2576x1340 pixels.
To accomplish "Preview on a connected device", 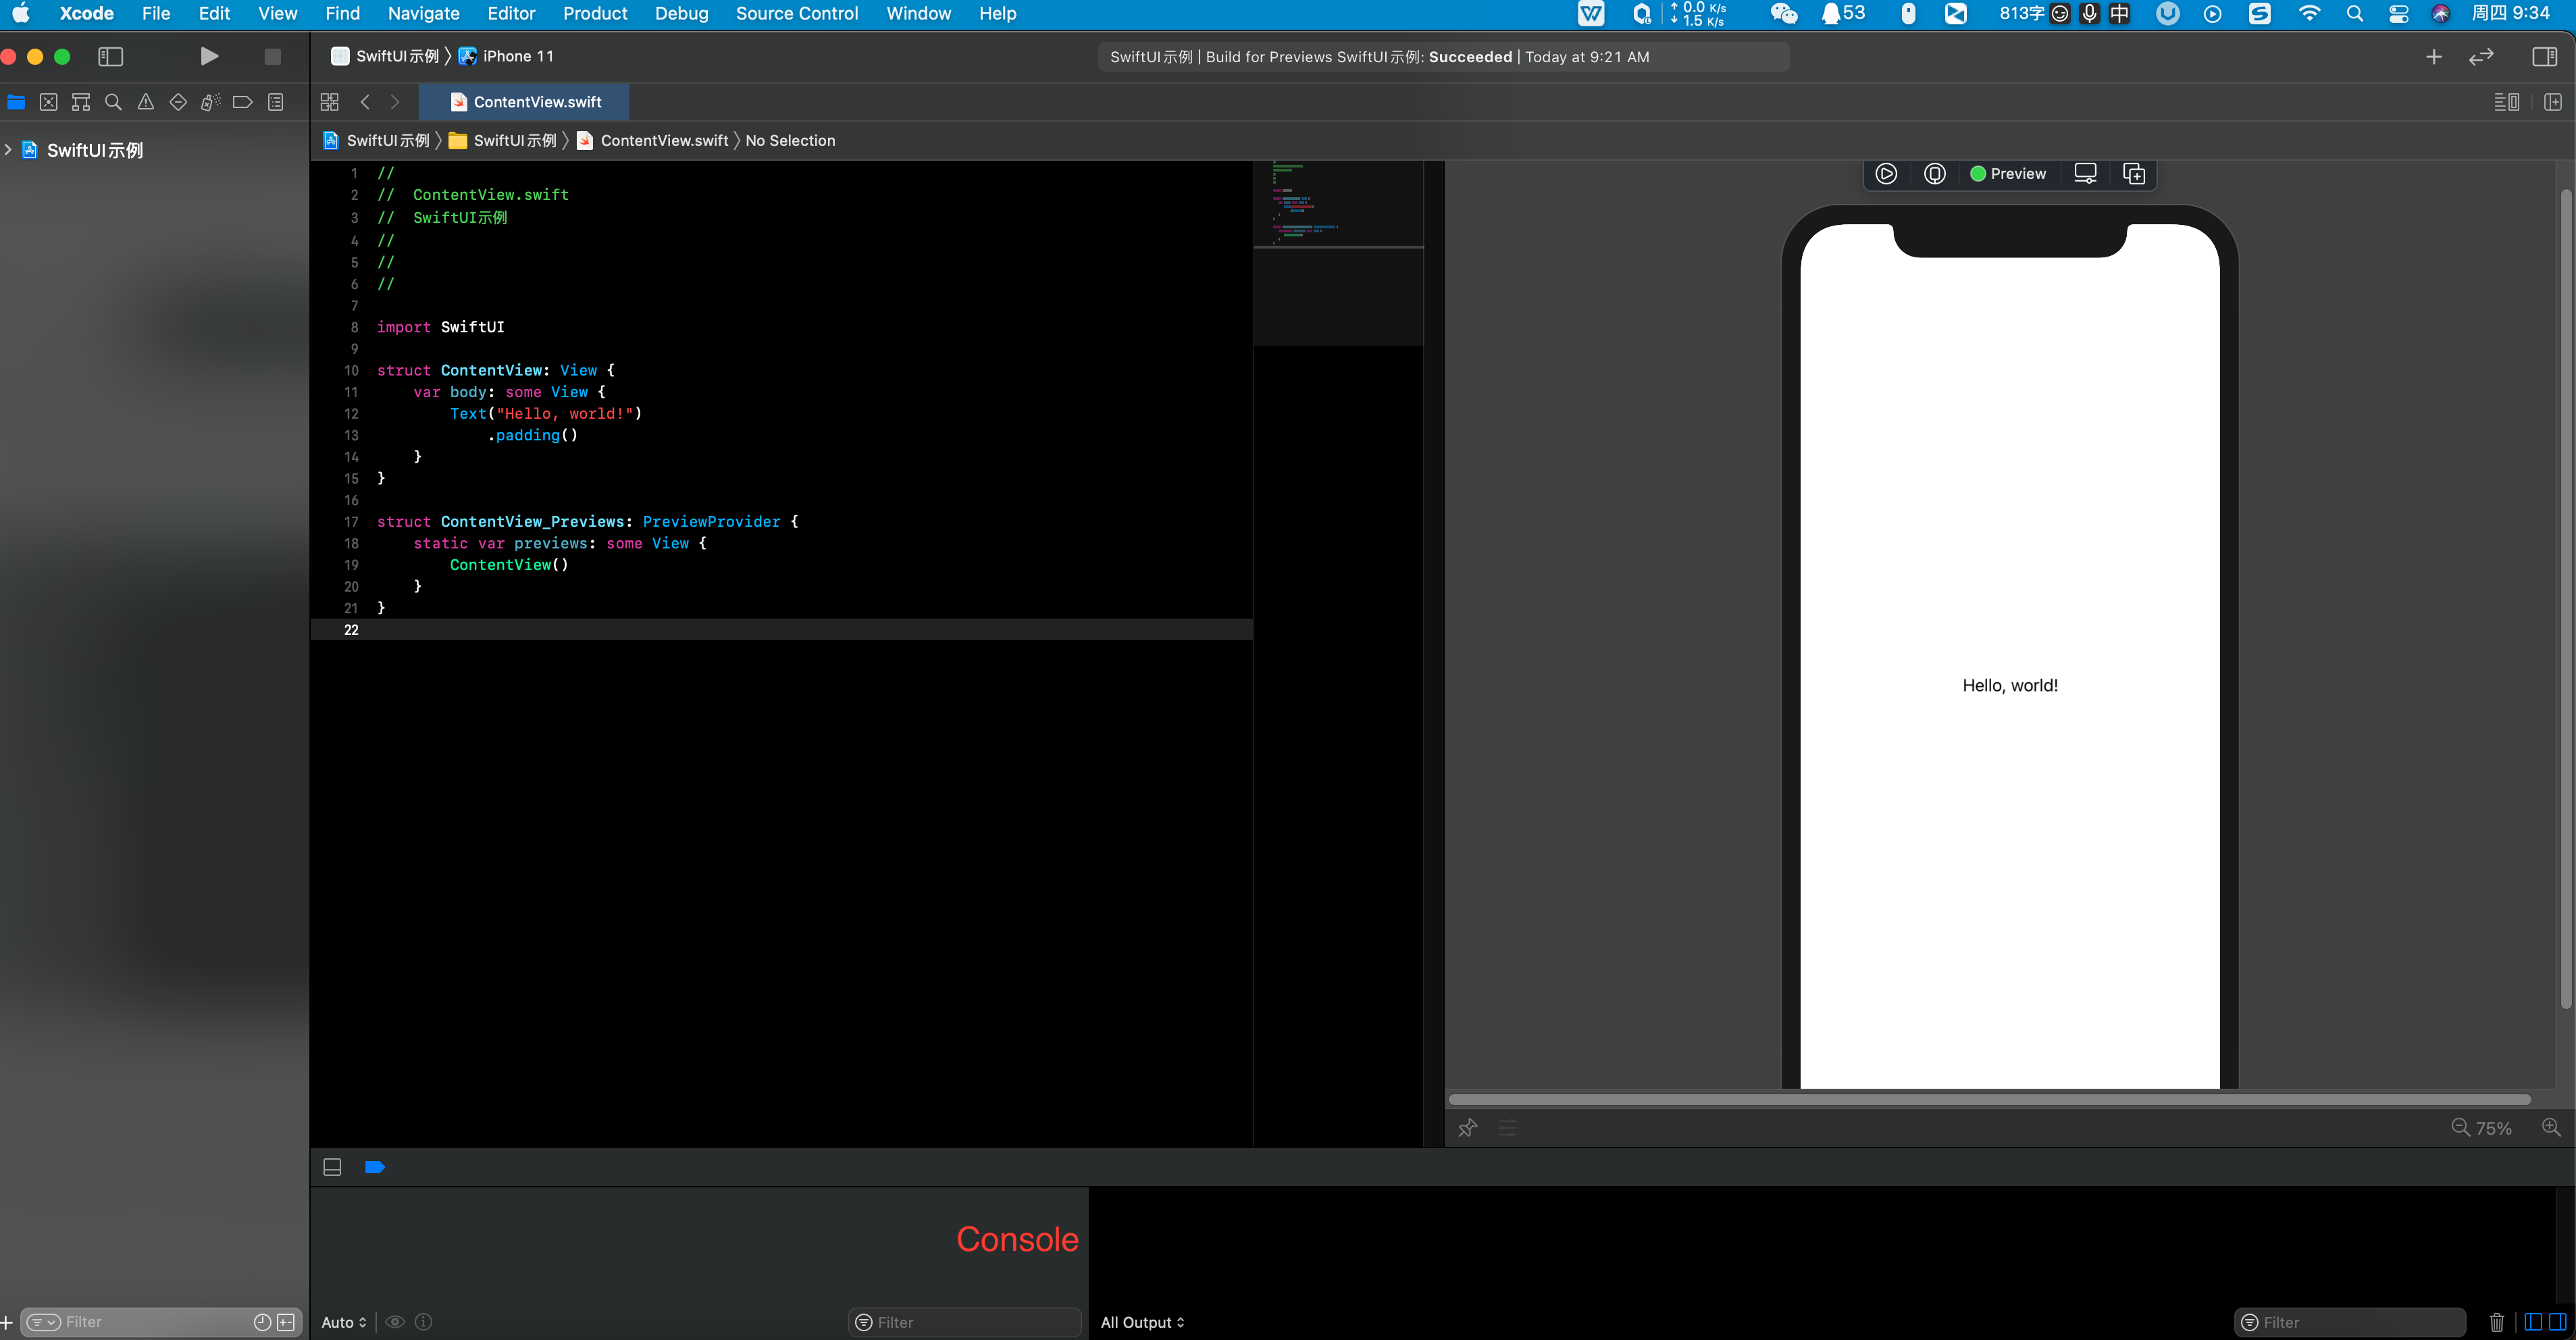I will (x=1935, y=174).
